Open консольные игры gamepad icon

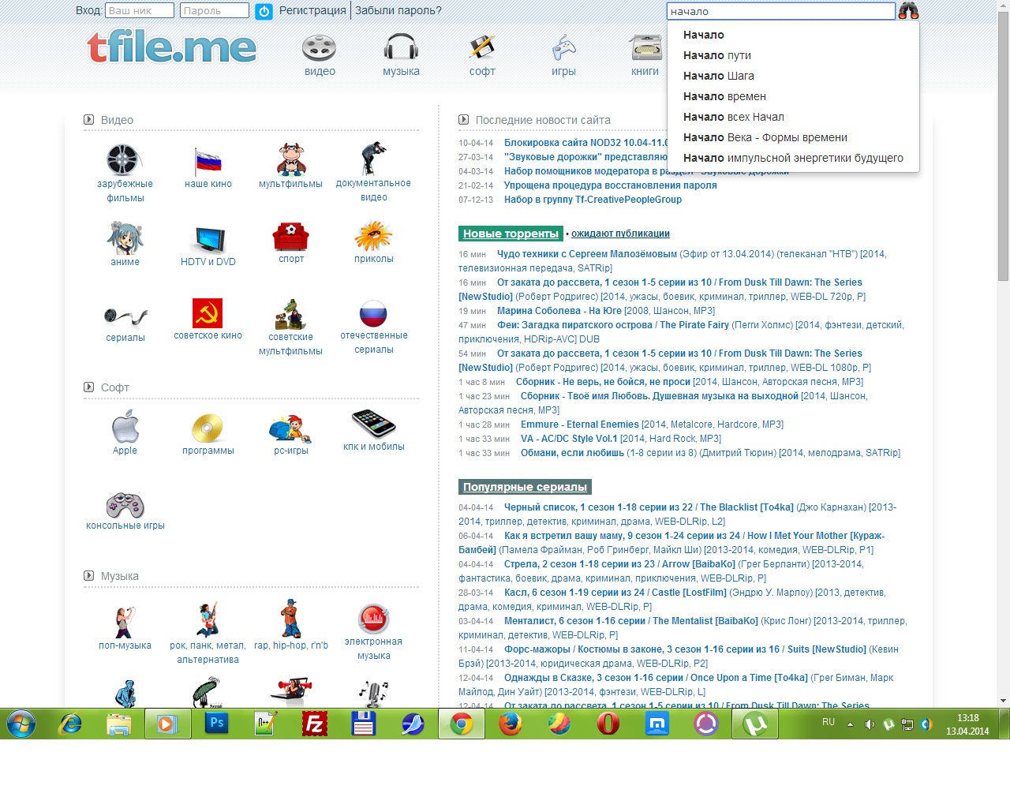coord(125,505)
